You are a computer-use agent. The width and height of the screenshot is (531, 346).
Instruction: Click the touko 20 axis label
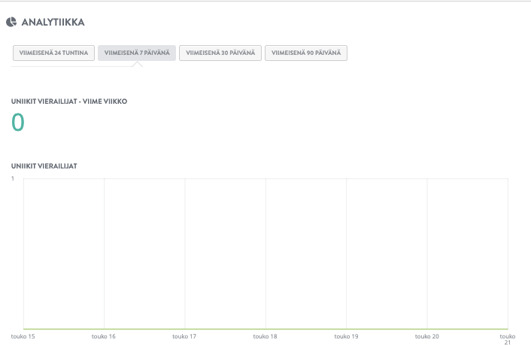(426, 336)
